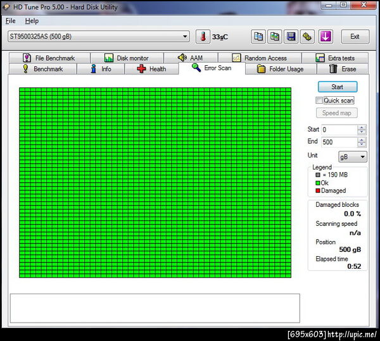380x341 pixels.
Task: Click the green Ok legend swatch
Action: click(318, 183)
